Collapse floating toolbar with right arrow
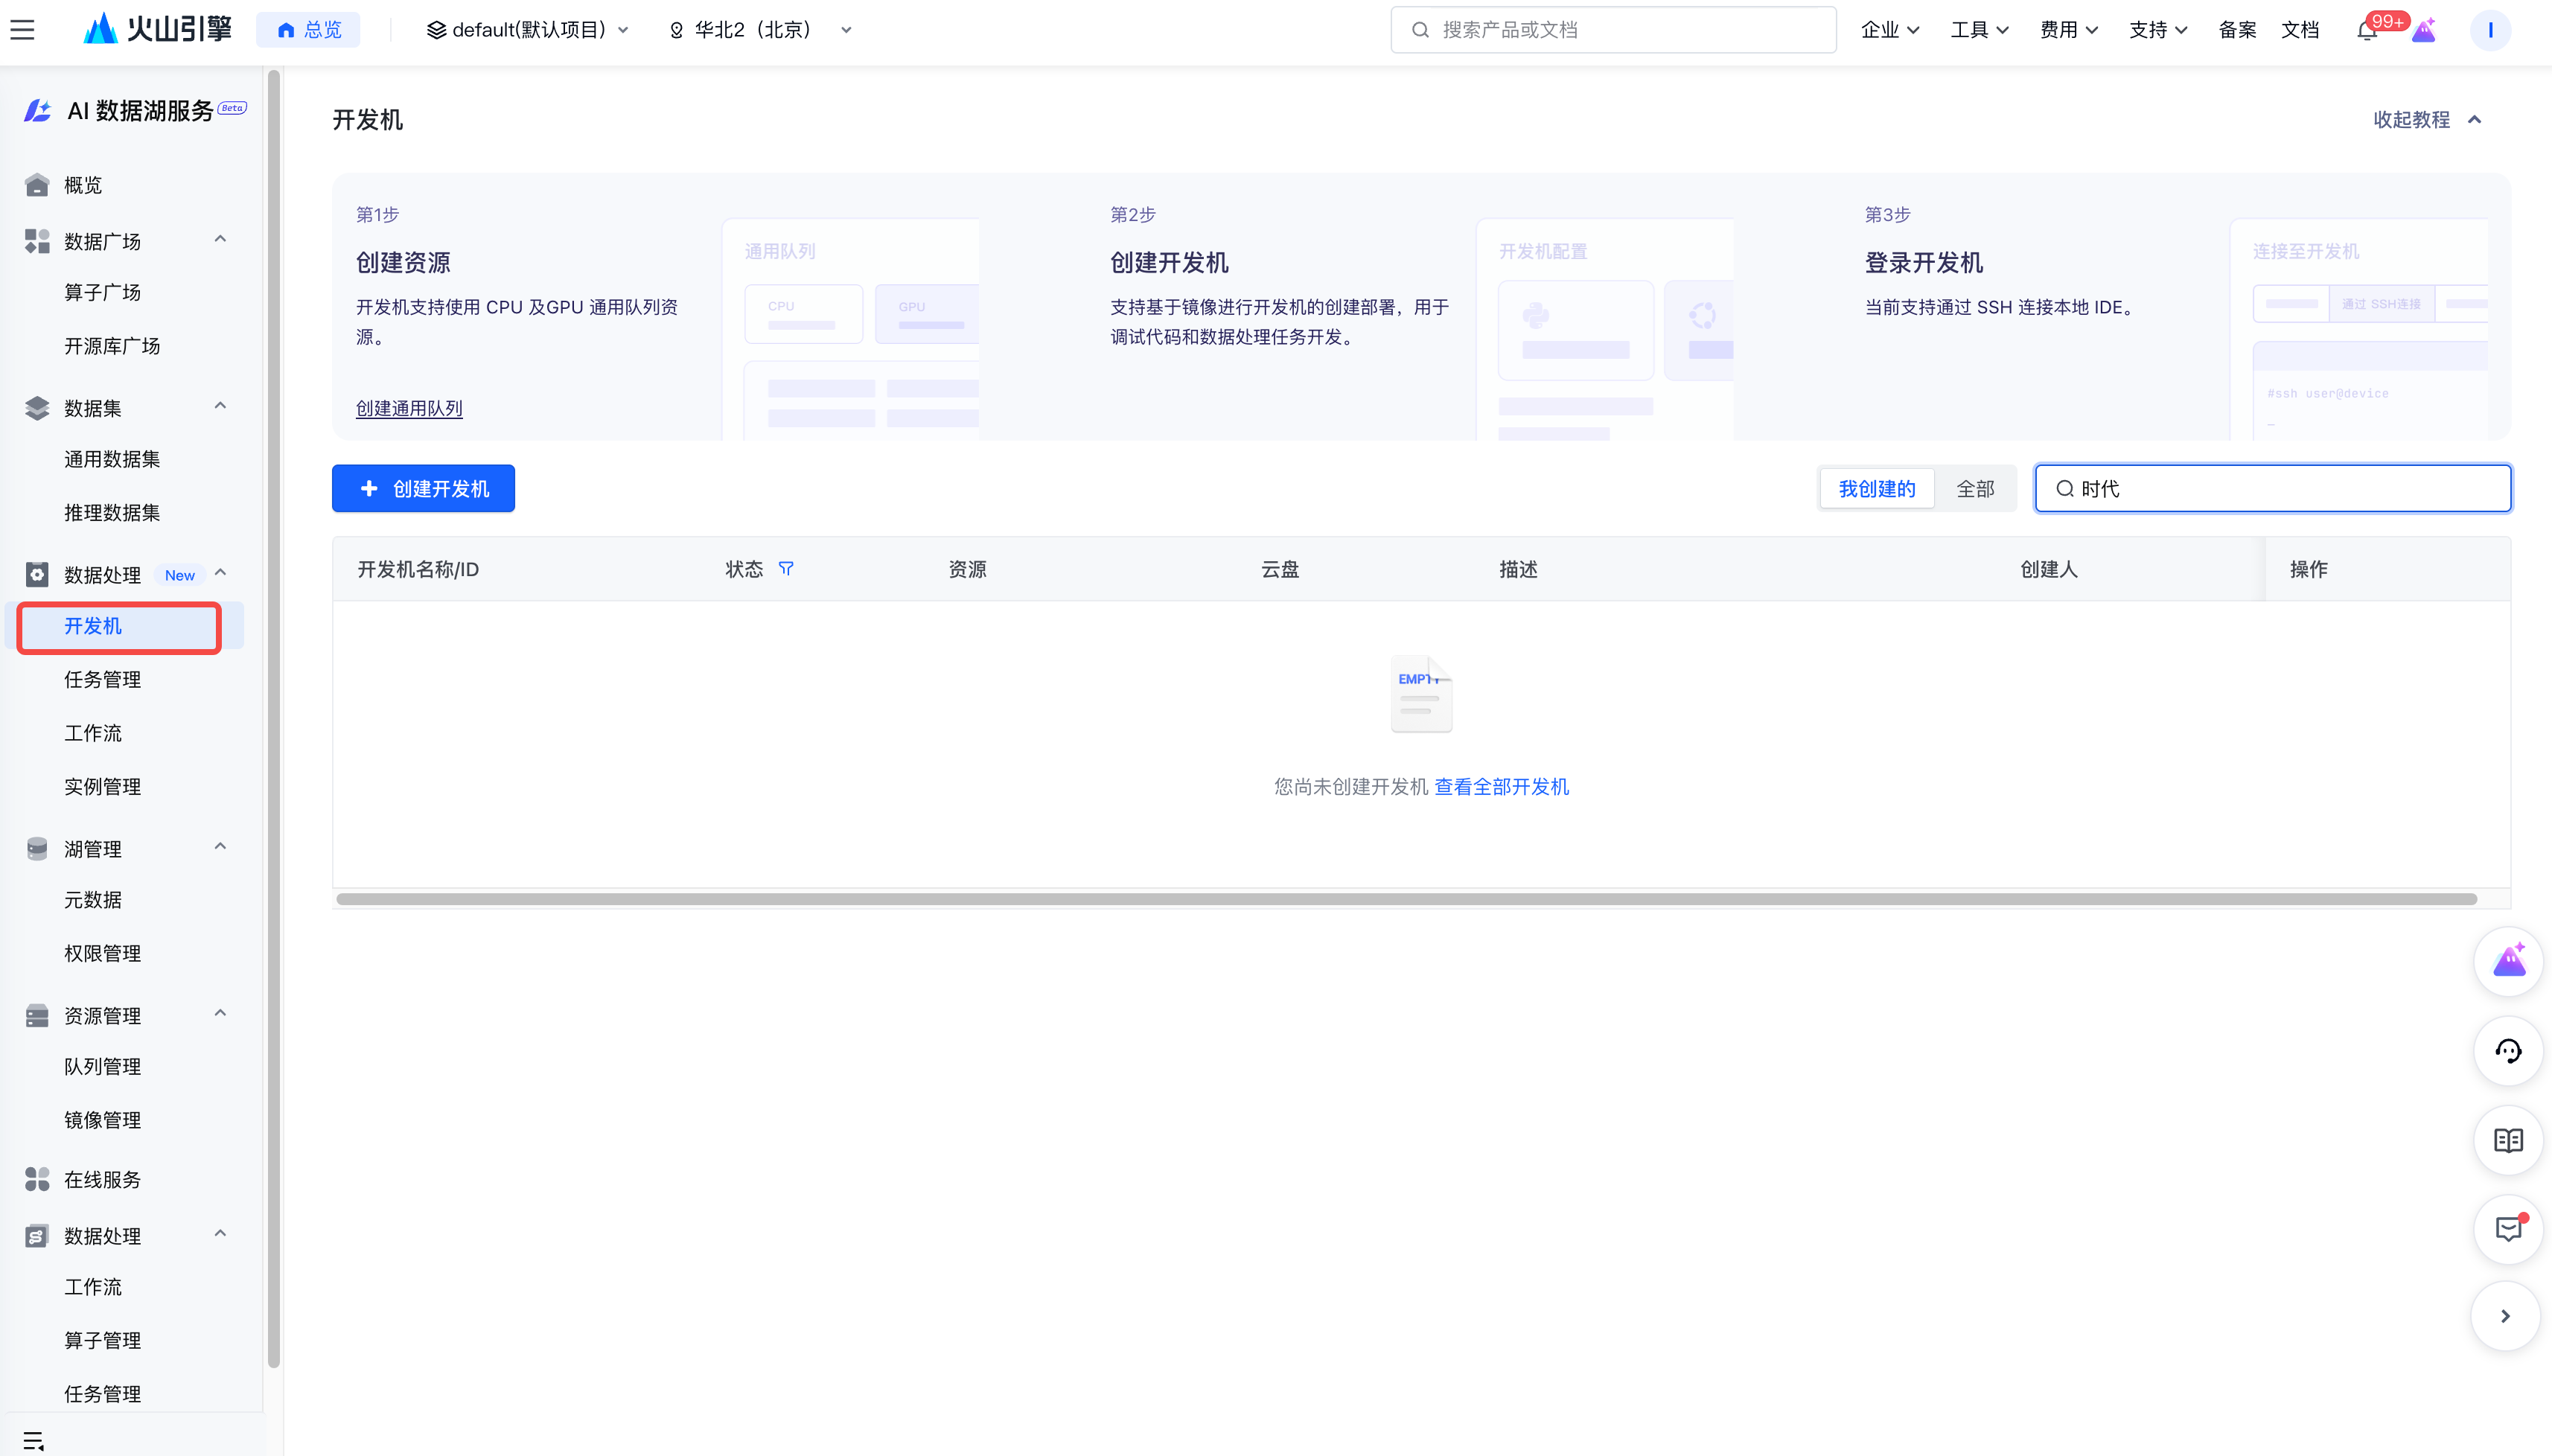The height and width of the screenshot is (1456, 2552). click(2505, 1316)
